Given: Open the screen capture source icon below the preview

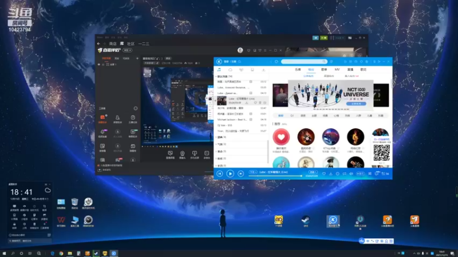Looking at the screenshot, I should coord(170,154).
